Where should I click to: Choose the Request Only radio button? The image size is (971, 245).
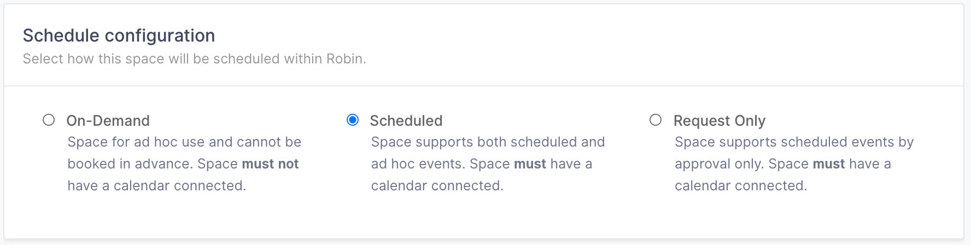click(x=656, y=120)
